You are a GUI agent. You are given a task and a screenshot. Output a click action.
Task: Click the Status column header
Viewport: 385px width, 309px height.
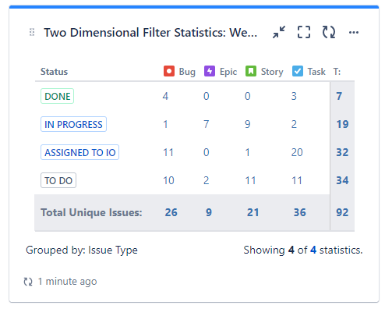click(x=54, y=72)
